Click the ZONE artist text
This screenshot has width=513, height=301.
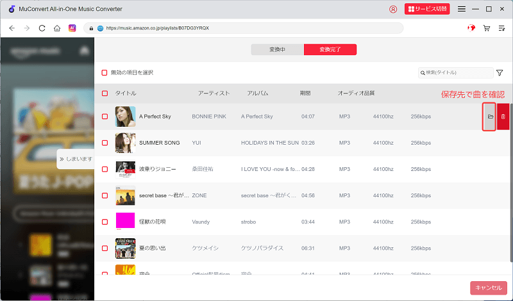click(x=199, y=195)
